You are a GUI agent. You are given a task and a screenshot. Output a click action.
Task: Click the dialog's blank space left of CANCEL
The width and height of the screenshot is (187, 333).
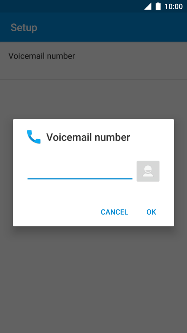(54, 212)
